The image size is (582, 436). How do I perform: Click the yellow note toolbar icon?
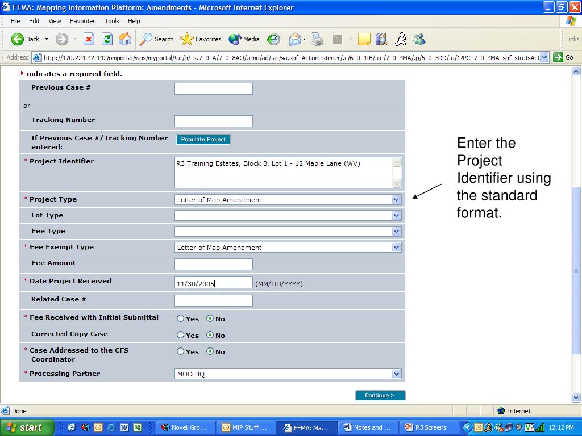click(364, 39)
